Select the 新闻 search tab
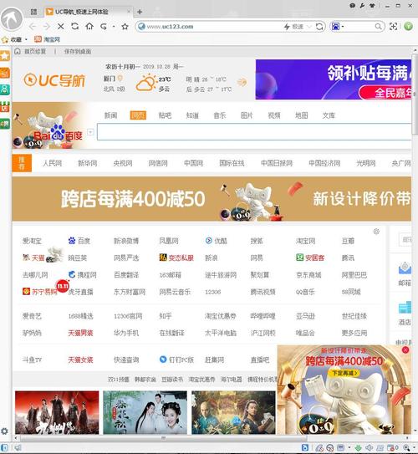 click(x=110, y=115)
